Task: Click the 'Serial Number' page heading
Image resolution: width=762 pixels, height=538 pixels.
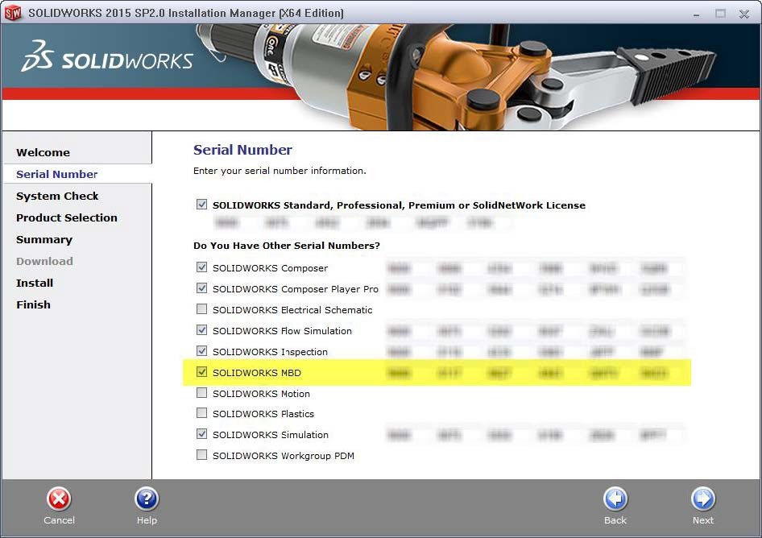Action: point(242,150)
